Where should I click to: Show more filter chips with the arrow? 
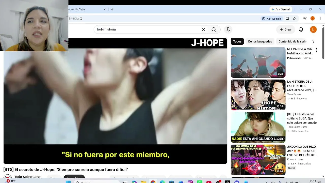(x=313, y=41)
